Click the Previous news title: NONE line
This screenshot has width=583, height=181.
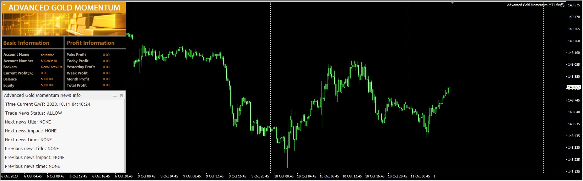tap(32, 149)
